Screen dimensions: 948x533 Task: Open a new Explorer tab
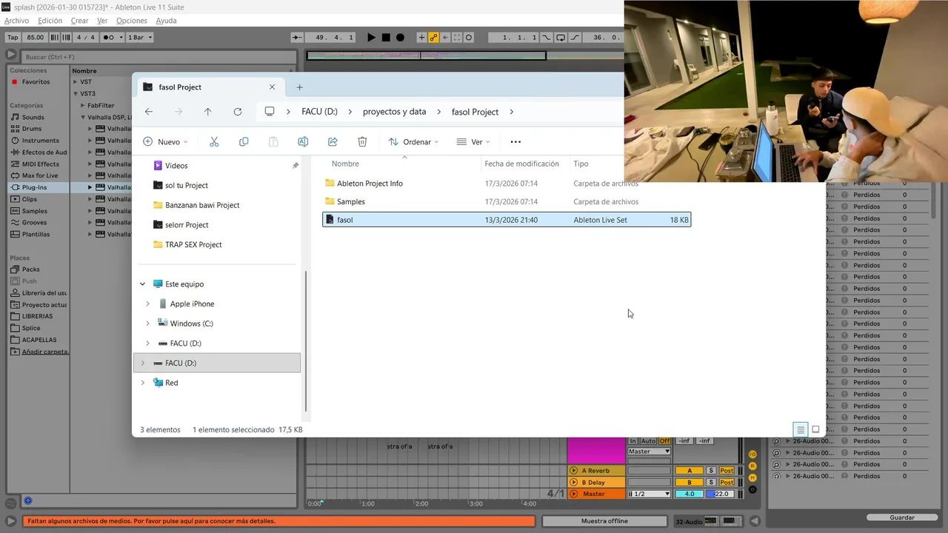[x=299, y=87]
